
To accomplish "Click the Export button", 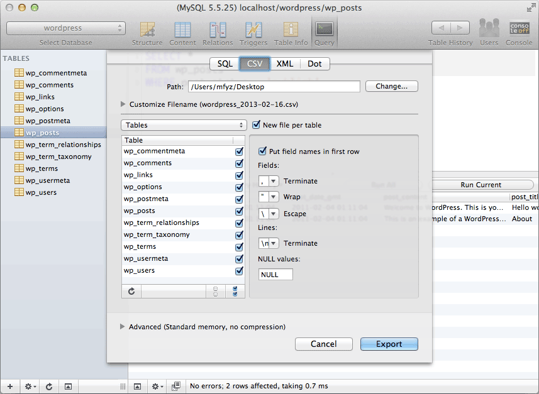I will [389, 344].
